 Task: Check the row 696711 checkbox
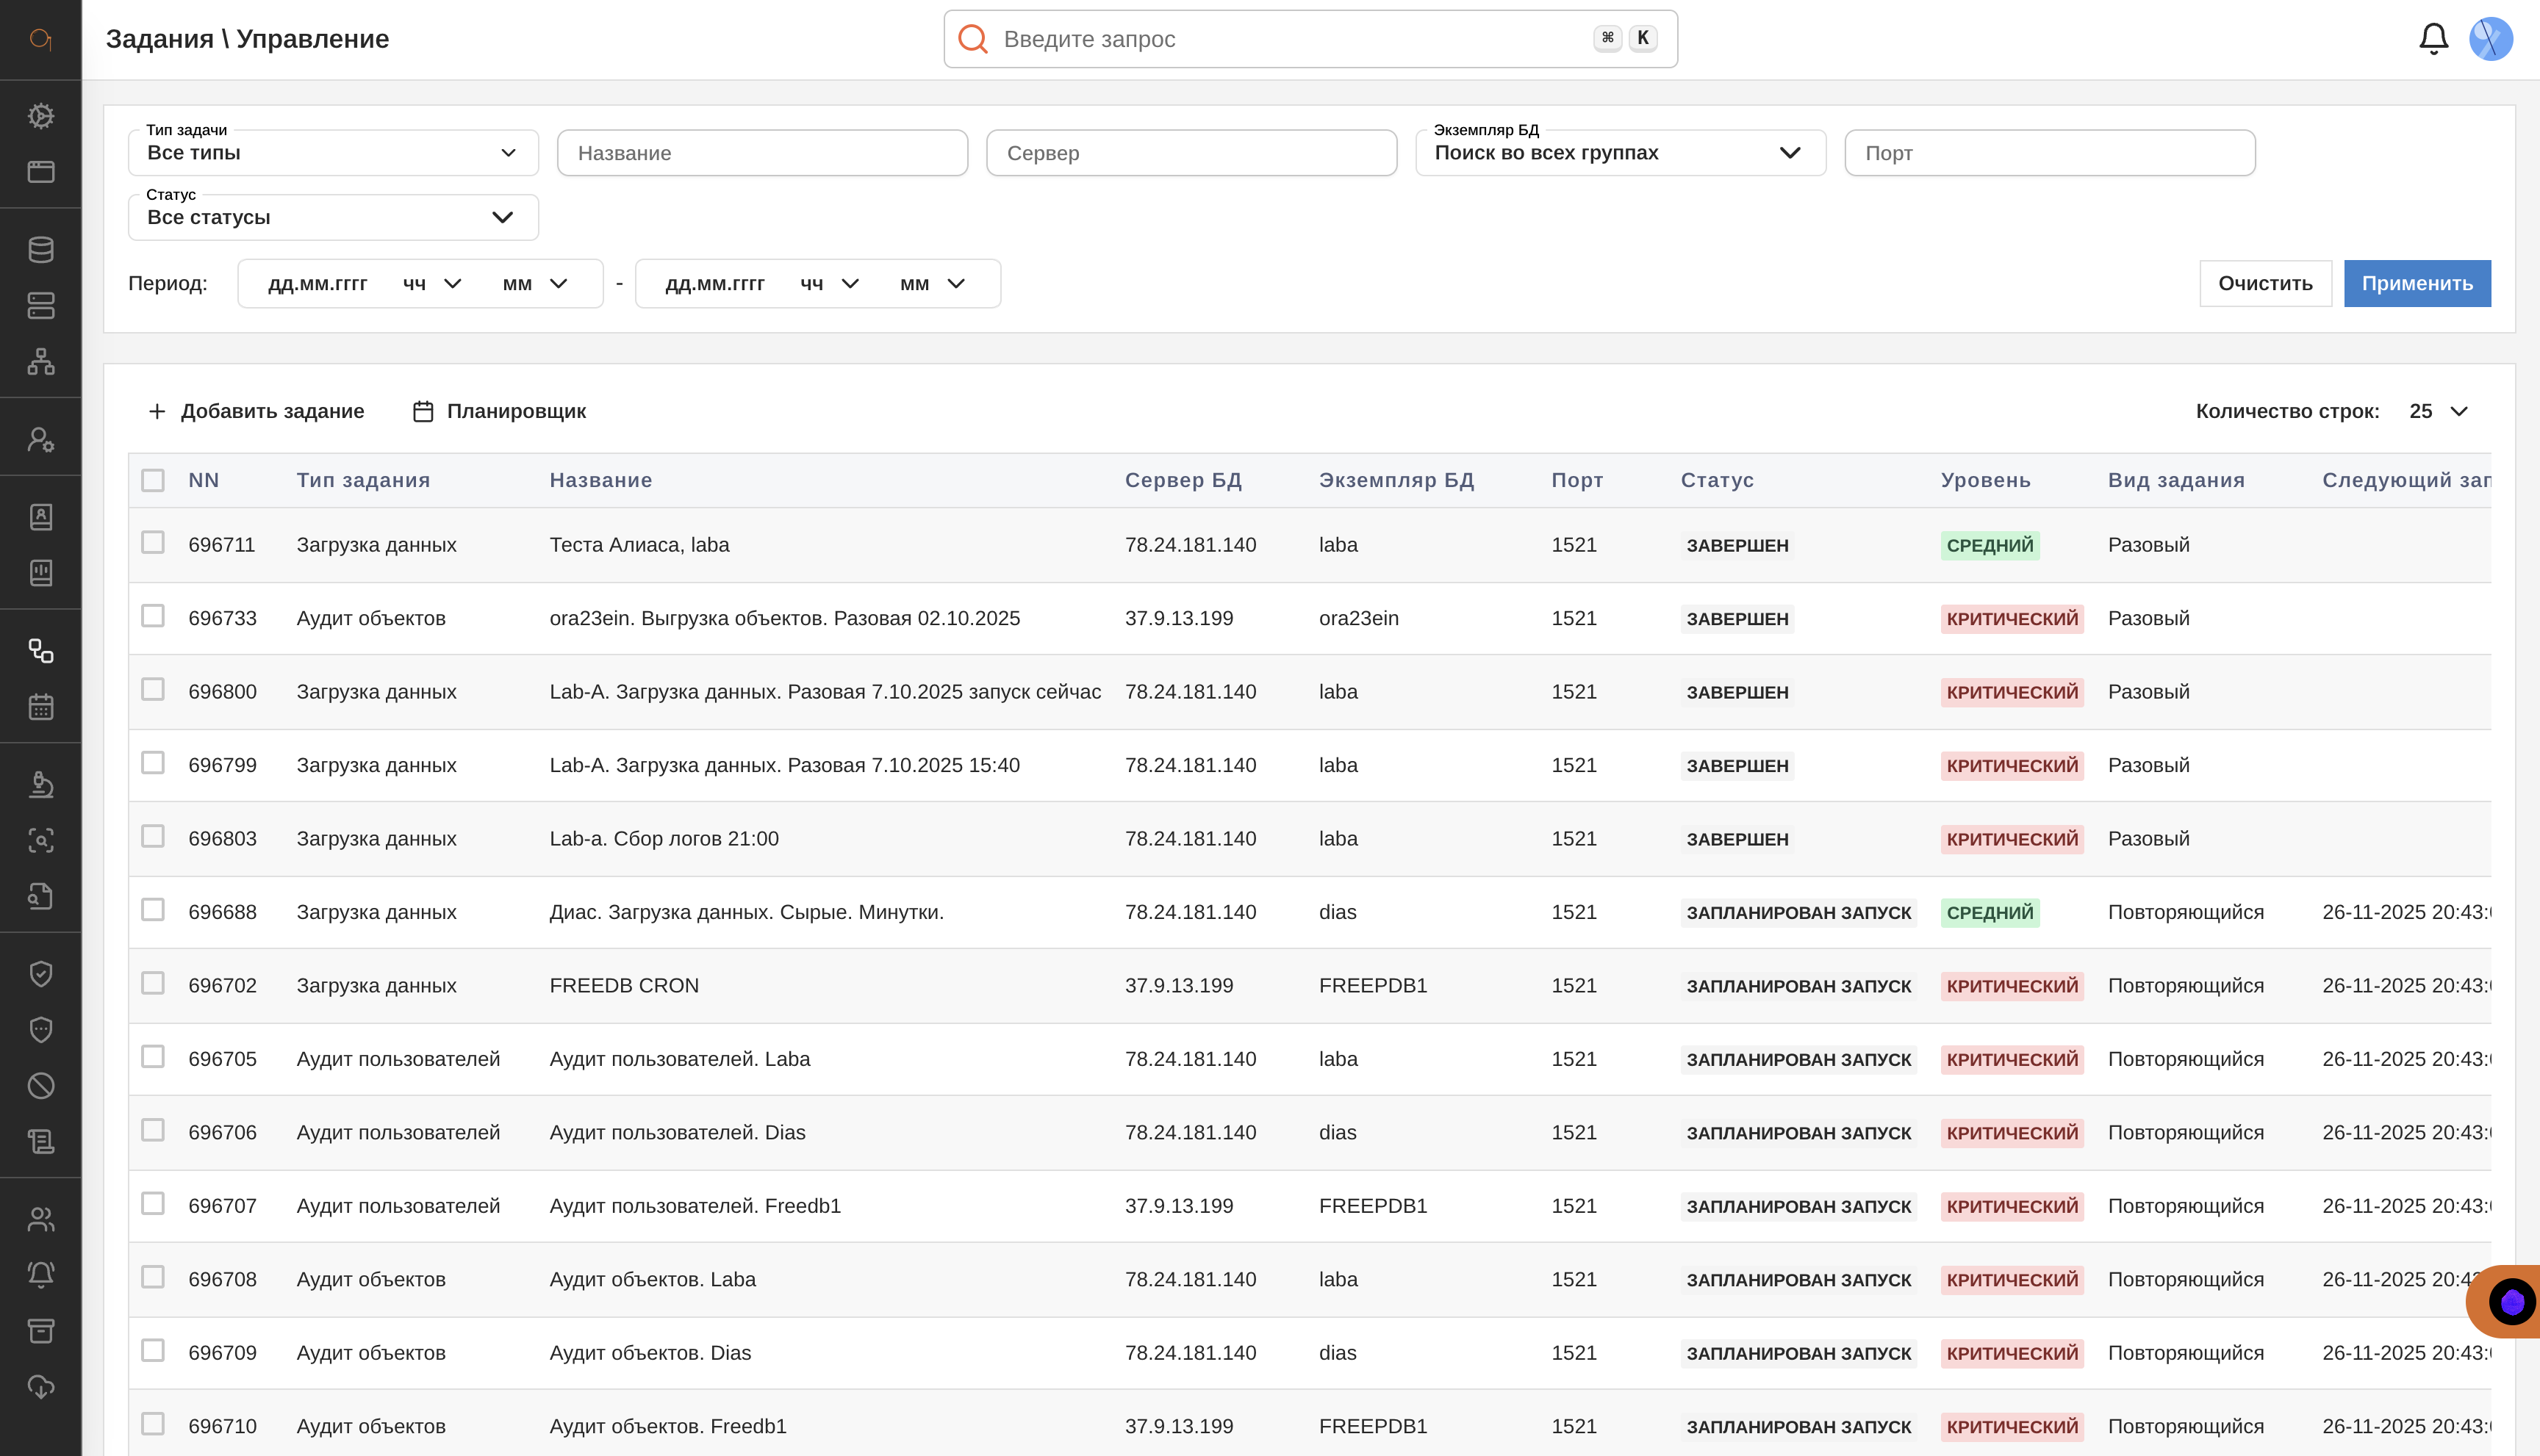click(153, 543)
